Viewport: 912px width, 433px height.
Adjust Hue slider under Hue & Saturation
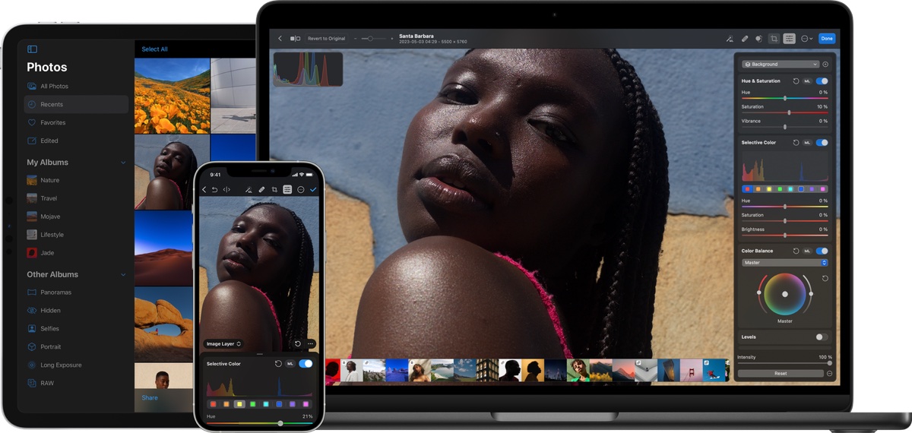(x=785, y=98)
